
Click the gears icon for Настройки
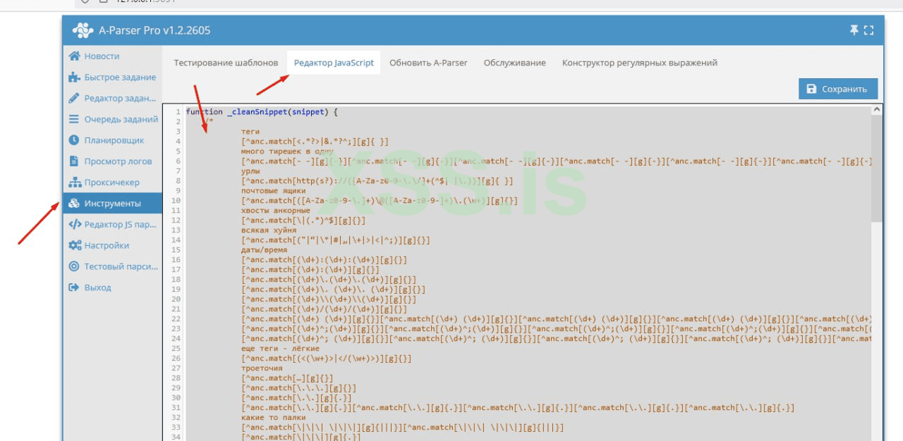point(74,246)
